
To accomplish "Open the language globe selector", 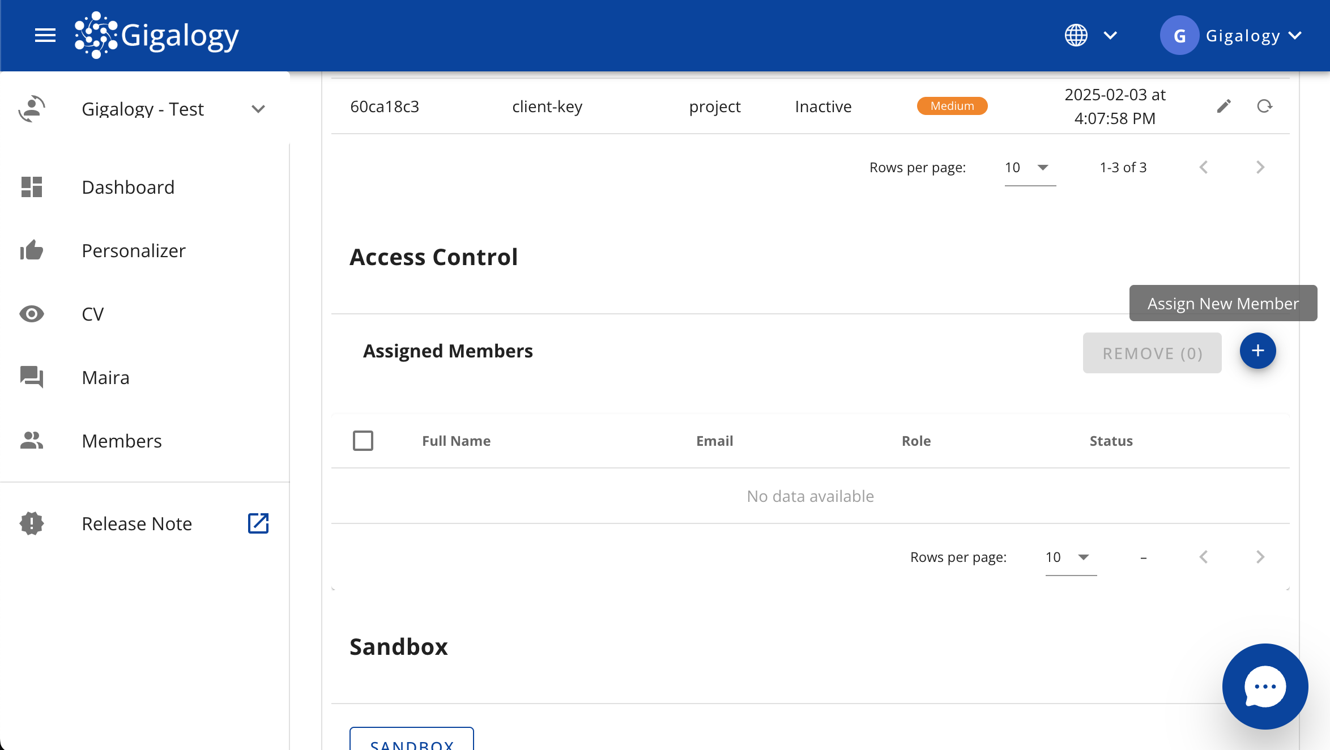I will (x=1076, y=35).
